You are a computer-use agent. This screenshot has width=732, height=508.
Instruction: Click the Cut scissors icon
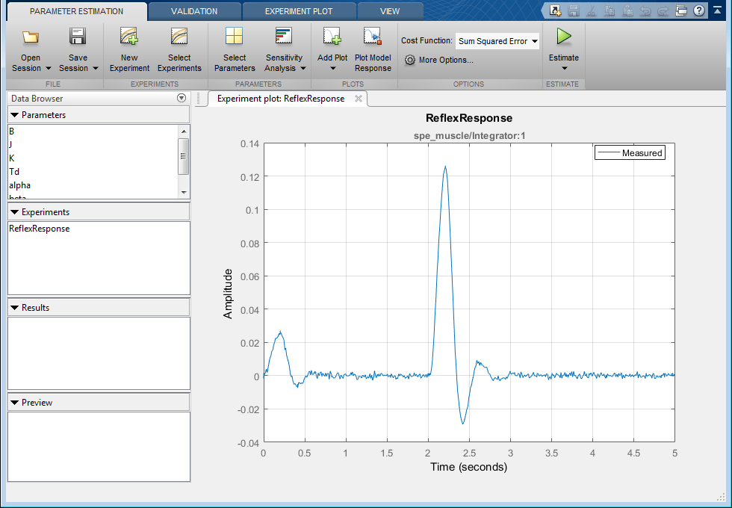pos(592,10)
